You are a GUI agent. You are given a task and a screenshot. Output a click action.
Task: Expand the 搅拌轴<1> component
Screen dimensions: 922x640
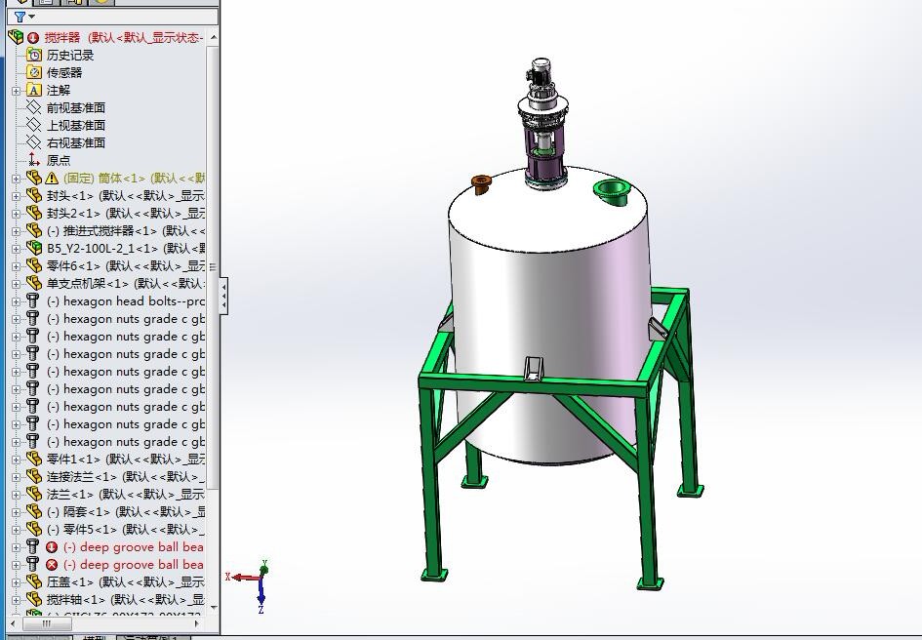(x=16, y=600)
